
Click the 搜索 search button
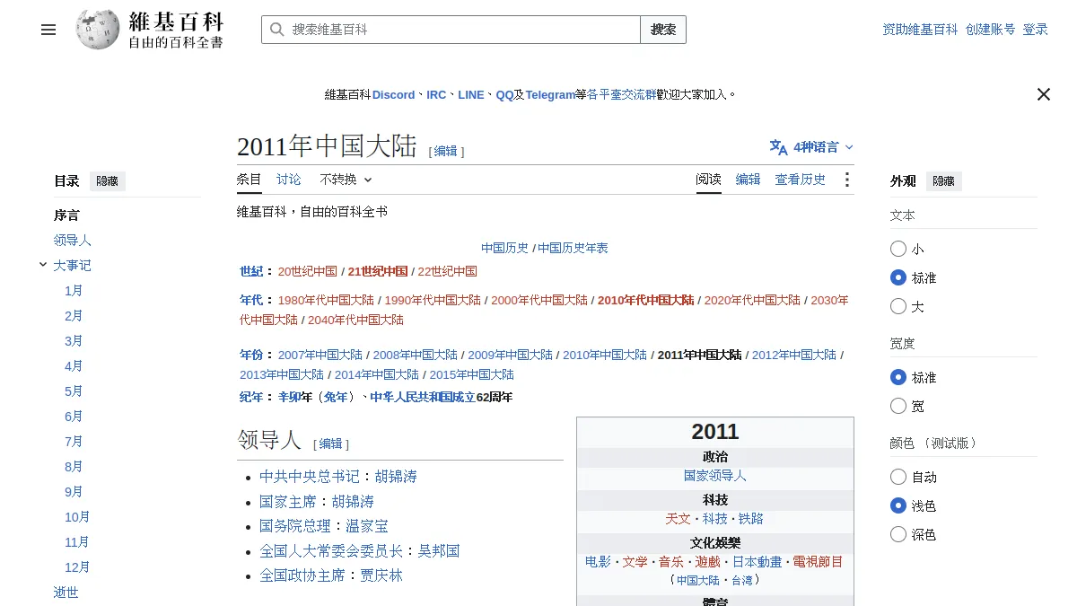coord(663,30)
